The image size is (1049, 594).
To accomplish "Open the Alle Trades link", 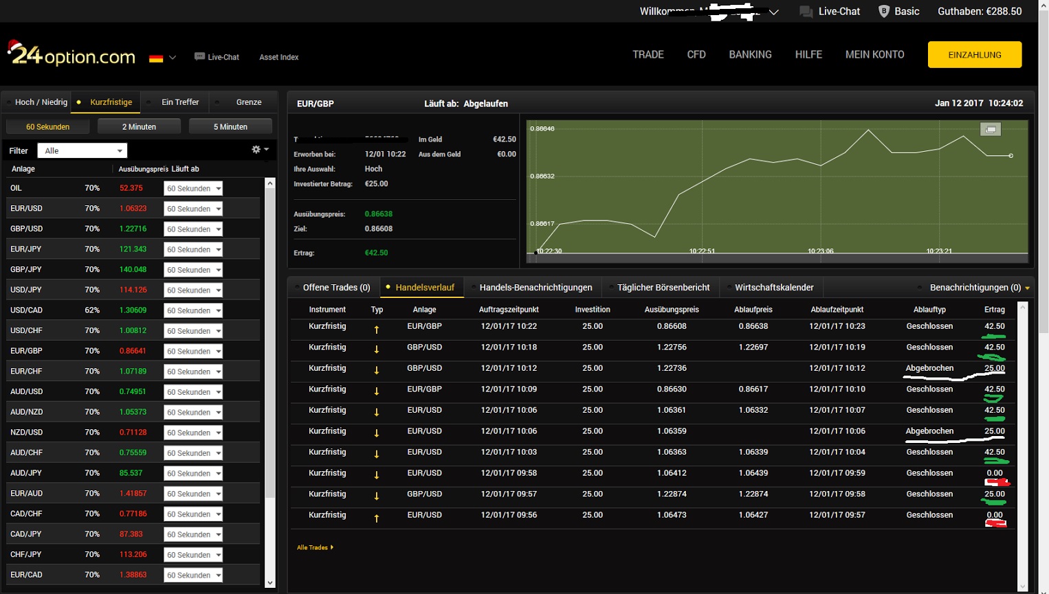I will (314, 548).
